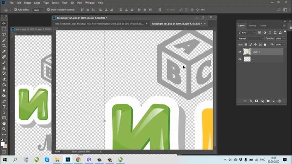292x164 pixels.
Task: Select the History Brush tool
Action: [4, 74]
